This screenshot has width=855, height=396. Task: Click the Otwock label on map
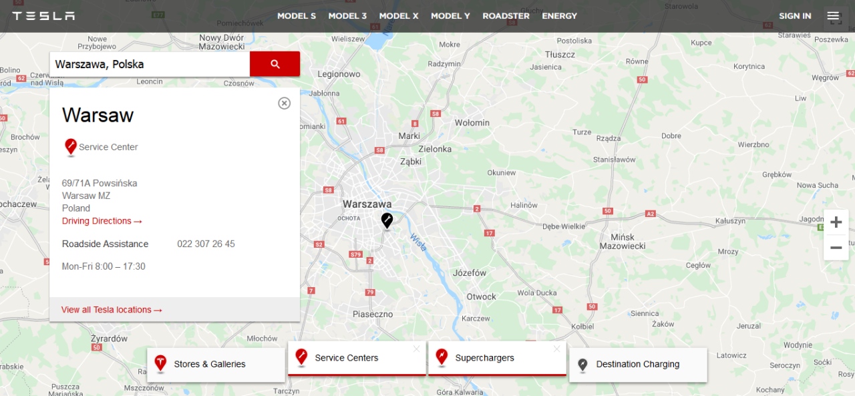tap(481, 296)
